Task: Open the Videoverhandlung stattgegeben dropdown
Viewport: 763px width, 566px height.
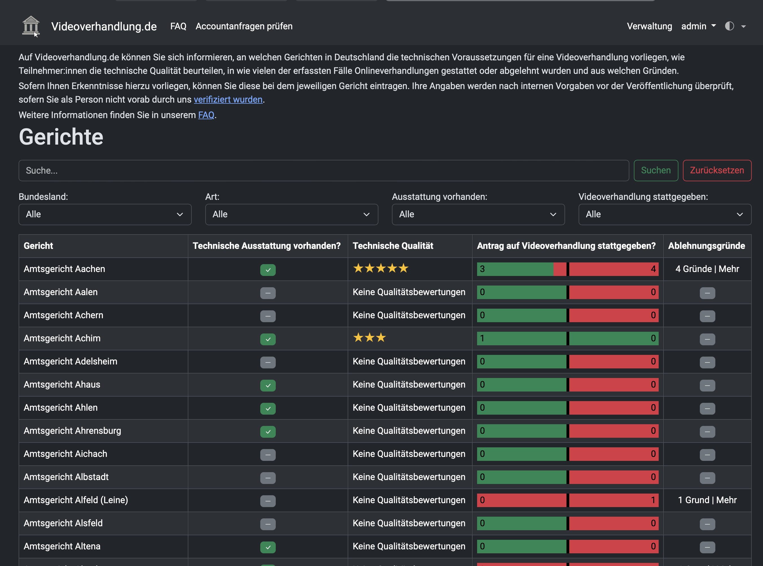Action: click(665, 215)
